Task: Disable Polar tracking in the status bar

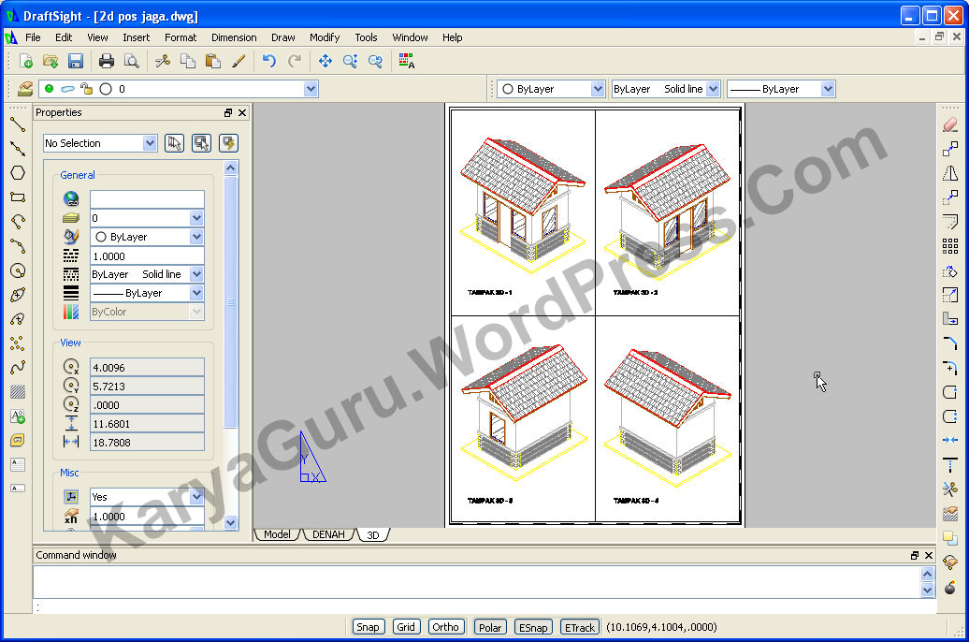Action: point(490,627)
